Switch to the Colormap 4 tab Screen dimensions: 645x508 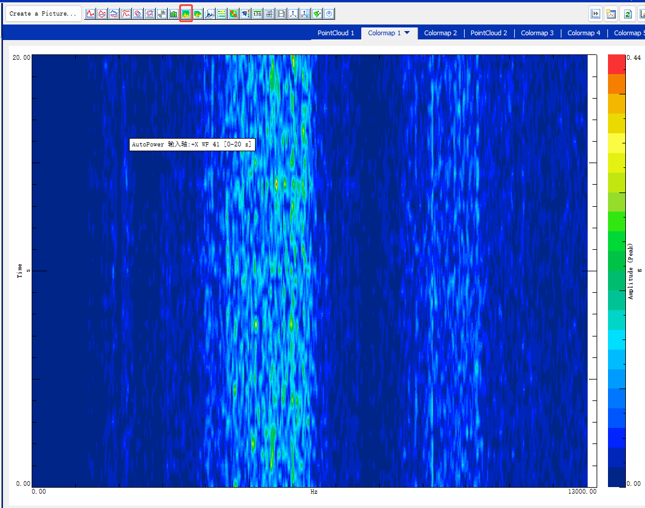[x=583, y=33]
